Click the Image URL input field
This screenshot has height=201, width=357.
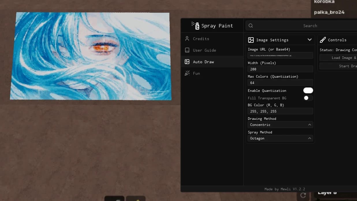pyautogui.click(x=280, y=55)
